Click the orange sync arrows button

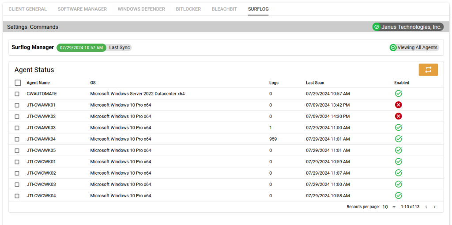point(428,70)
